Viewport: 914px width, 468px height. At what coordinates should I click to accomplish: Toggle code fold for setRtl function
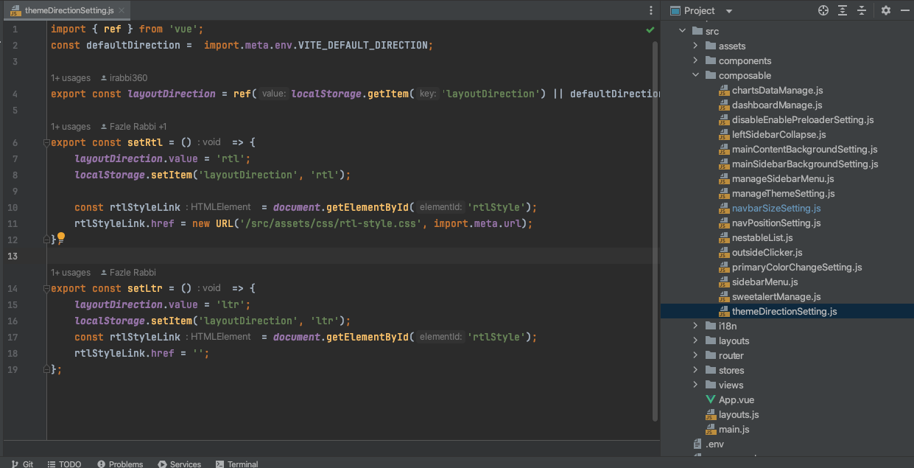pyautogui.click(x=46, y=142)
